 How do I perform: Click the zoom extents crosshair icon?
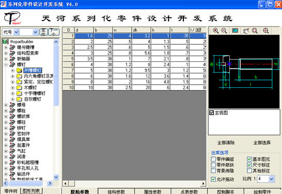tap(265, 31)
